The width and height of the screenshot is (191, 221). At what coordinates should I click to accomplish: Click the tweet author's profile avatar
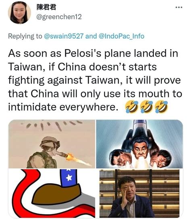(x=19, y=13)
